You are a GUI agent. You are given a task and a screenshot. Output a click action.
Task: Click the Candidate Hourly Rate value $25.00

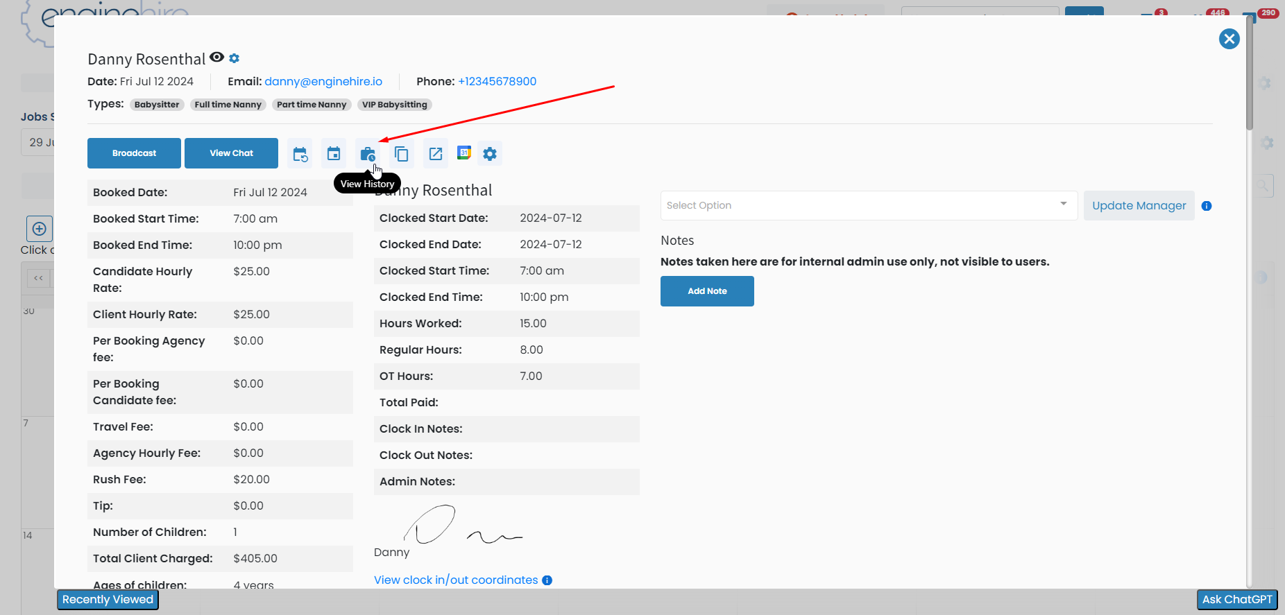click(x=251, y=272)
